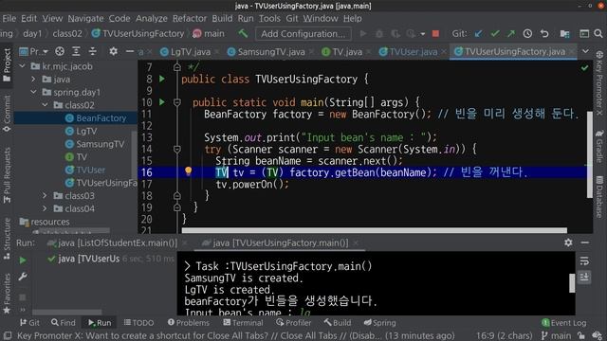Click Add Configuration button

[303, 34]
